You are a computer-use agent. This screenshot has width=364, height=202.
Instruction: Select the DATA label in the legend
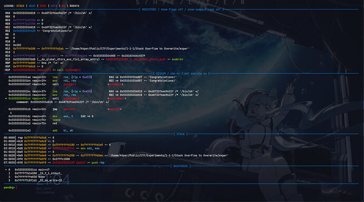click(x=54, y=6)
